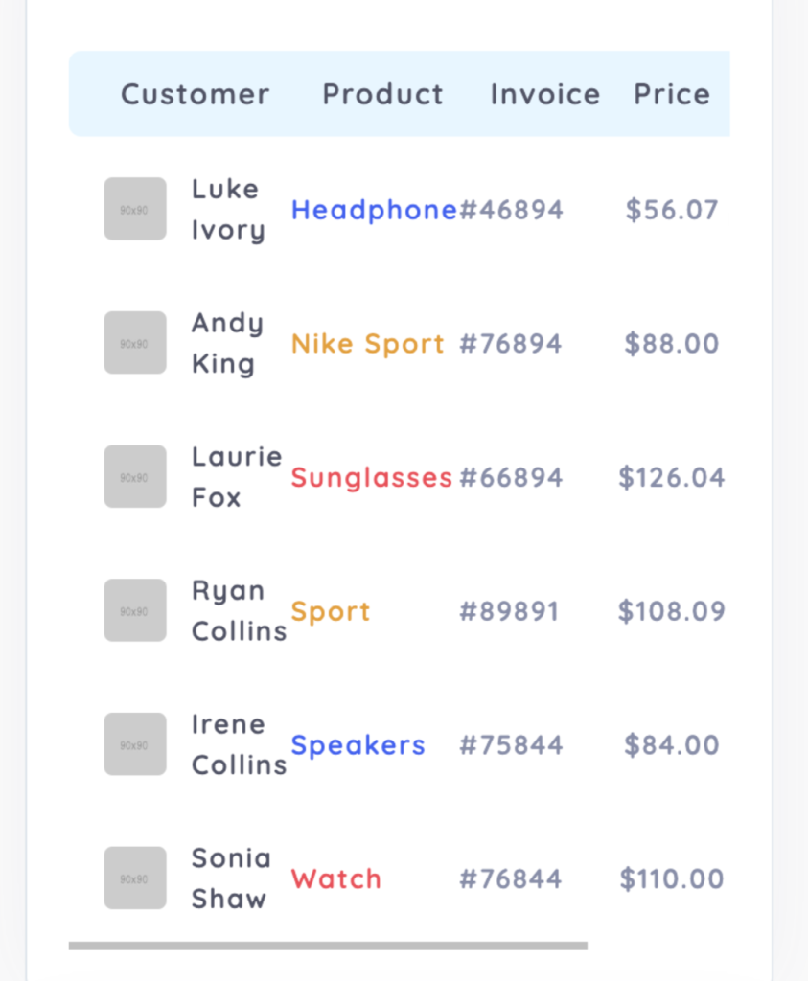Click Irene Collins's avatar thumbnail
Image resolution: width=808 pixels, height=981 pixels.
pyautogui.click(x=135, y=744)
